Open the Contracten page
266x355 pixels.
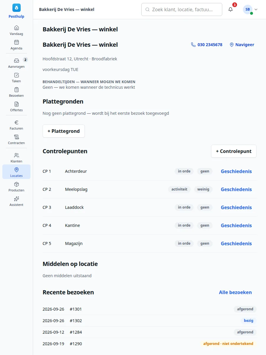16,139
